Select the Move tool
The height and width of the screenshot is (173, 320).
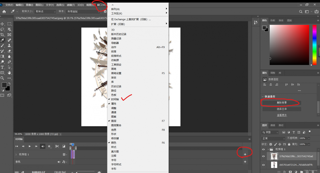2,24
